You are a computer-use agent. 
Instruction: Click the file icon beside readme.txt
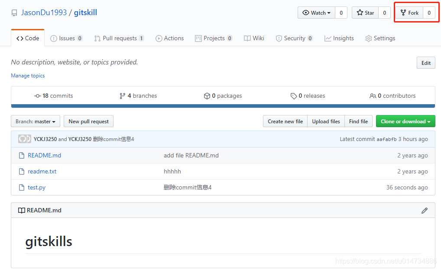point(22,171)
